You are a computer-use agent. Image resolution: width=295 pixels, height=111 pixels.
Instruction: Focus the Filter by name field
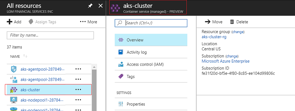pyautogui.click(x=50, y=35)
